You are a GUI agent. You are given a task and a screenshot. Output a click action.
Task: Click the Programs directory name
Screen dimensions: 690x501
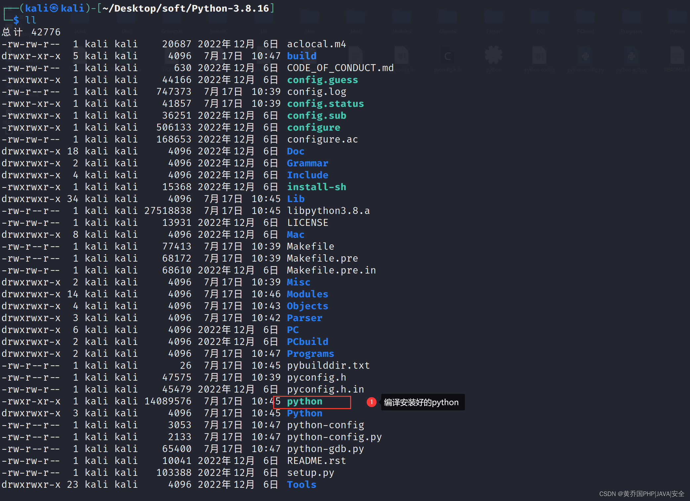[x=310, y=354]
